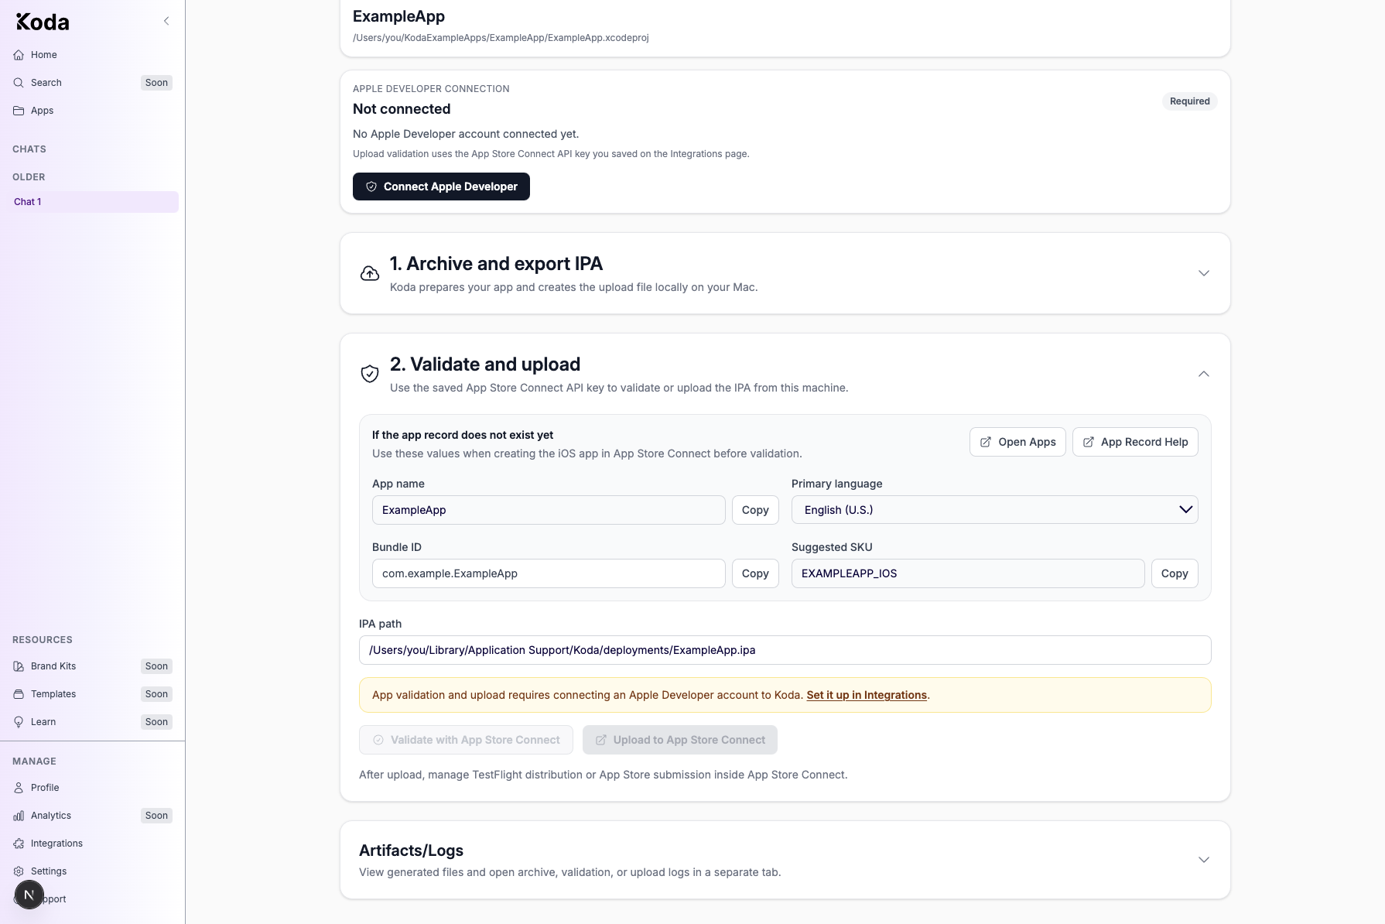
Task: Select Chat 1 in the sidebar
Action: [92, 202]
